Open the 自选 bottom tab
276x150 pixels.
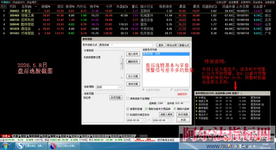(x=45, y=136)
